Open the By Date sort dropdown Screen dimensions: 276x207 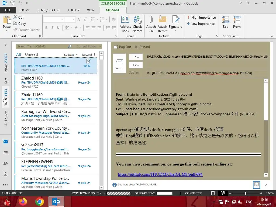(x=70, y=55)
